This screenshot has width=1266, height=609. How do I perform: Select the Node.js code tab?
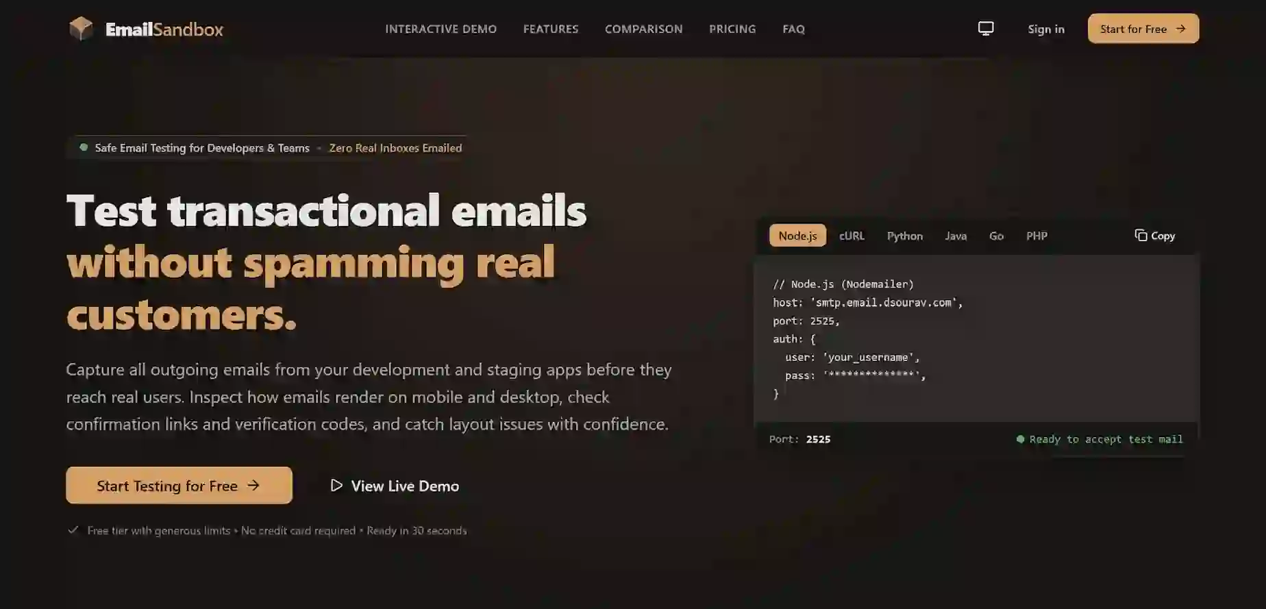pyautogui.click(x=797, y=236)
